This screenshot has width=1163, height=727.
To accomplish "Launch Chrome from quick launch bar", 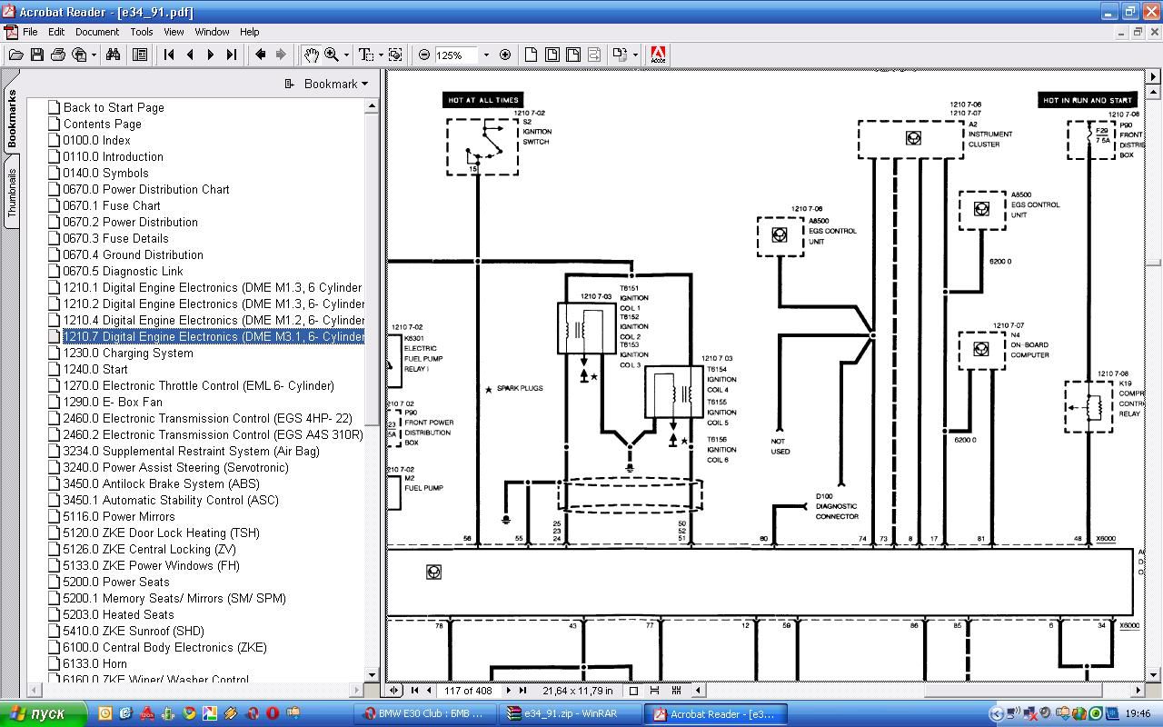I will (189, 713).
